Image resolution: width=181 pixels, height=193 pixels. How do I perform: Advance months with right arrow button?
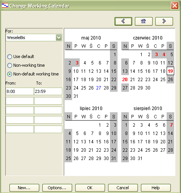[x=164, y=21]
